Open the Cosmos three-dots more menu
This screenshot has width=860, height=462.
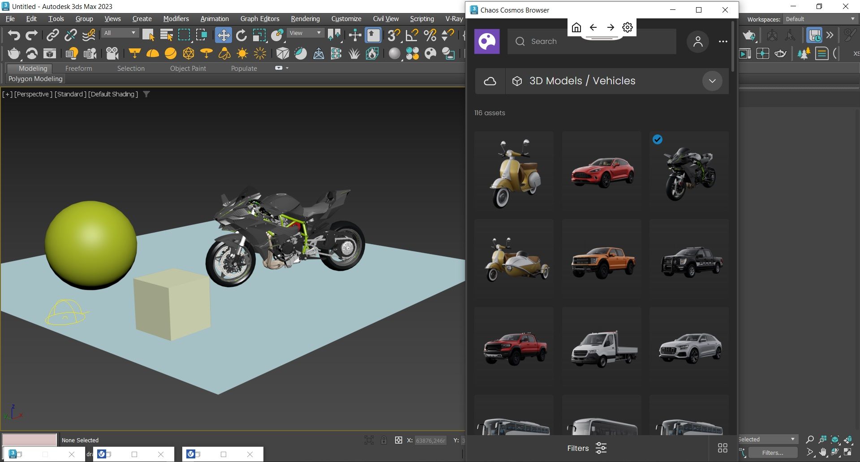(x=723, y=42)
